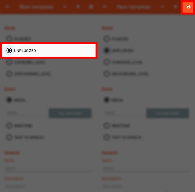Click the first icon after the left panel title

pyautogui.click(x=65, y=7)
